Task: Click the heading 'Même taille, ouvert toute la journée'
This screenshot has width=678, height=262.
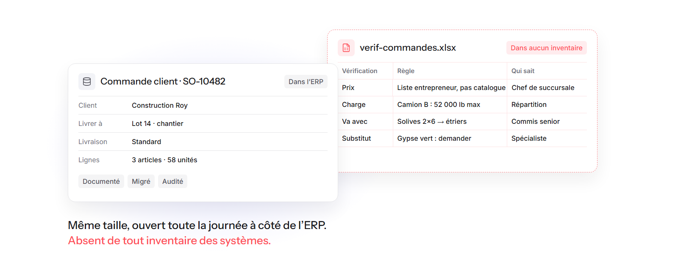Action: pyautogui.click(x=158, y=225)
